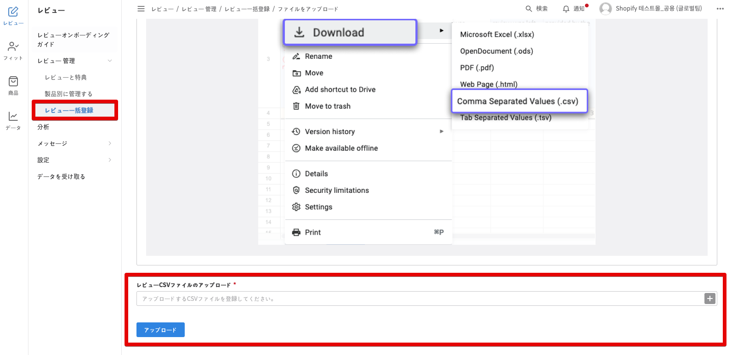Open the データ chart icon

click(13, 117)
